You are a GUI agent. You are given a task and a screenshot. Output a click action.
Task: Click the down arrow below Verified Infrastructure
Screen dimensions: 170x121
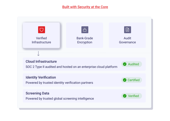[x=38, y=53]
